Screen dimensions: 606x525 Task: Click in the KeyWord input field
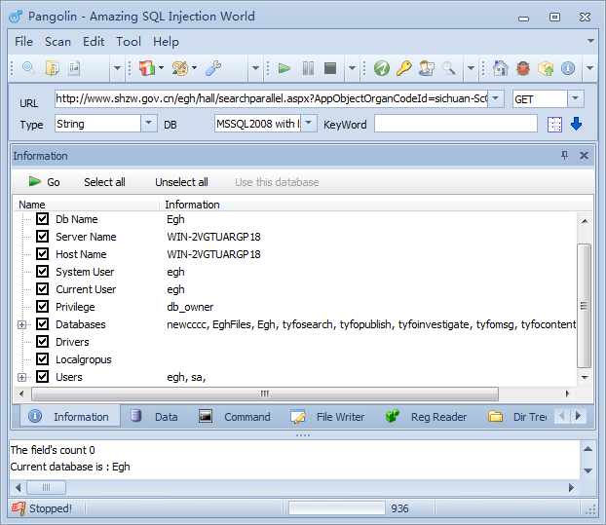(456, 124)
